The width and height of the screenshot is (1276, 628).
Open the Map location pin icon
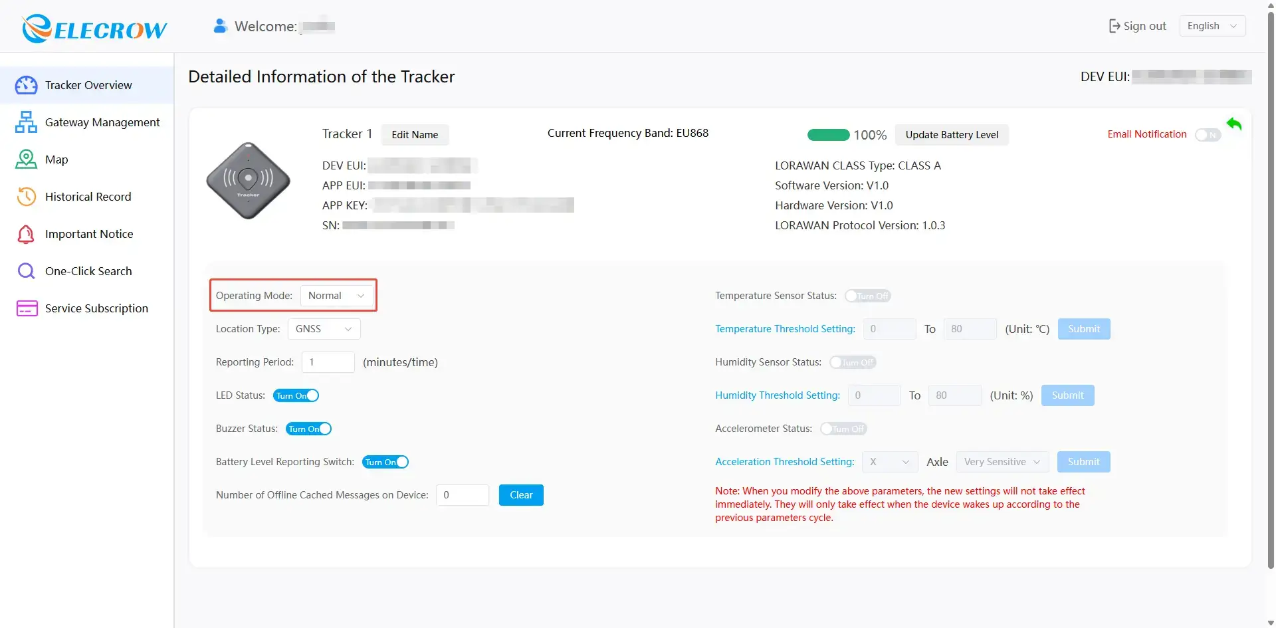tap(26, 159)
